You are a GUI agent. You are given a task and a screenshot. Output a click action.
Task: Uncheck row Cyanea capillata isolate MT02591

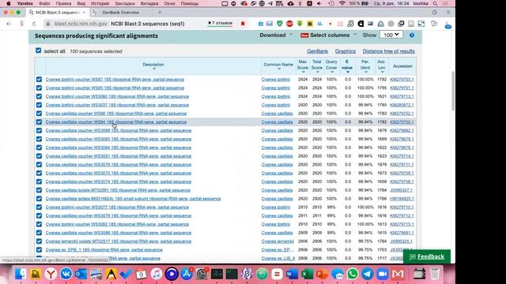pos(39,190)
